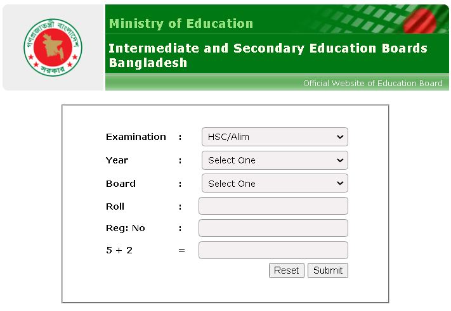Click Official Website of Education Board text

click(372, 84)
